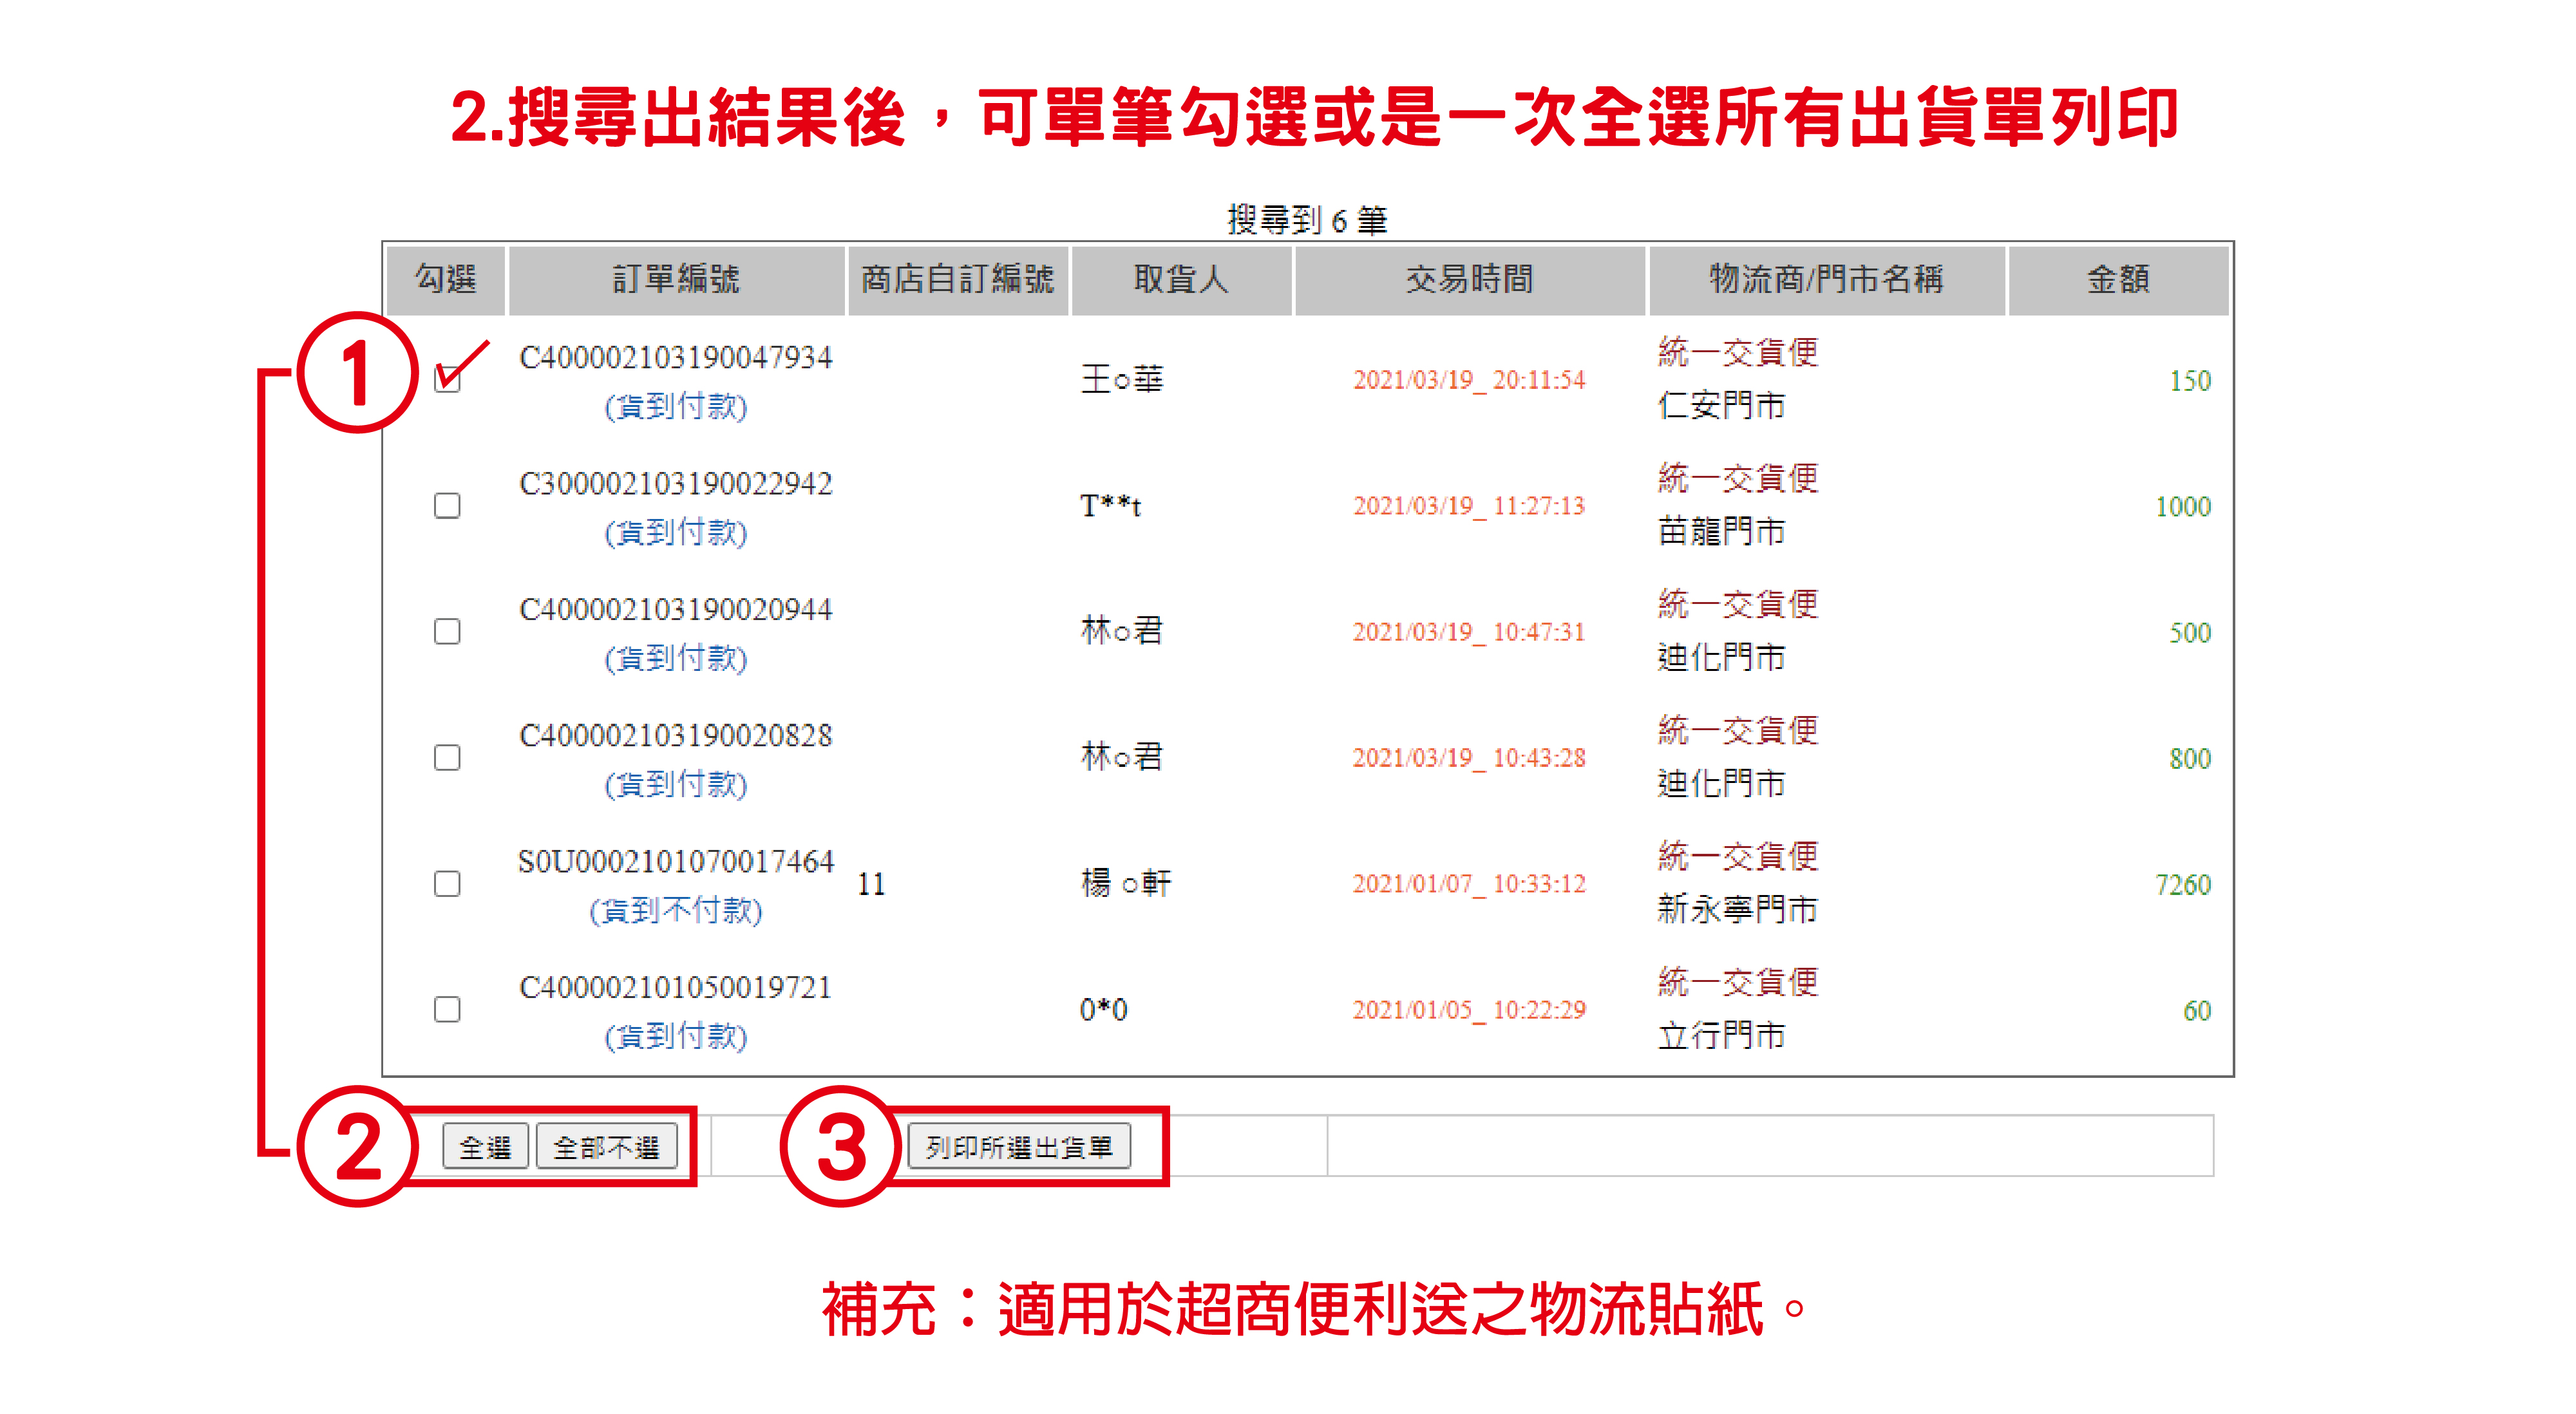Click order number C400002103190020828
This screenshot has width=2576, height=1414.
[676, 735]
